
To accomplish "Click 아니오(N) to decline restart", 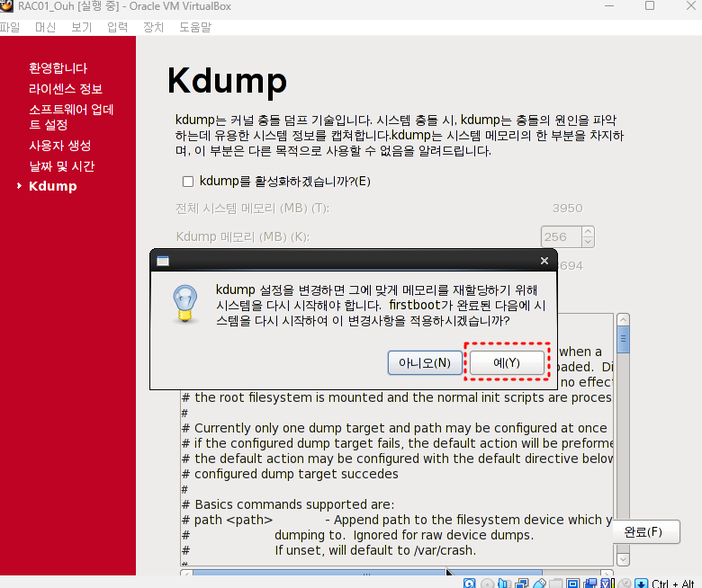I will click(425, 362).
